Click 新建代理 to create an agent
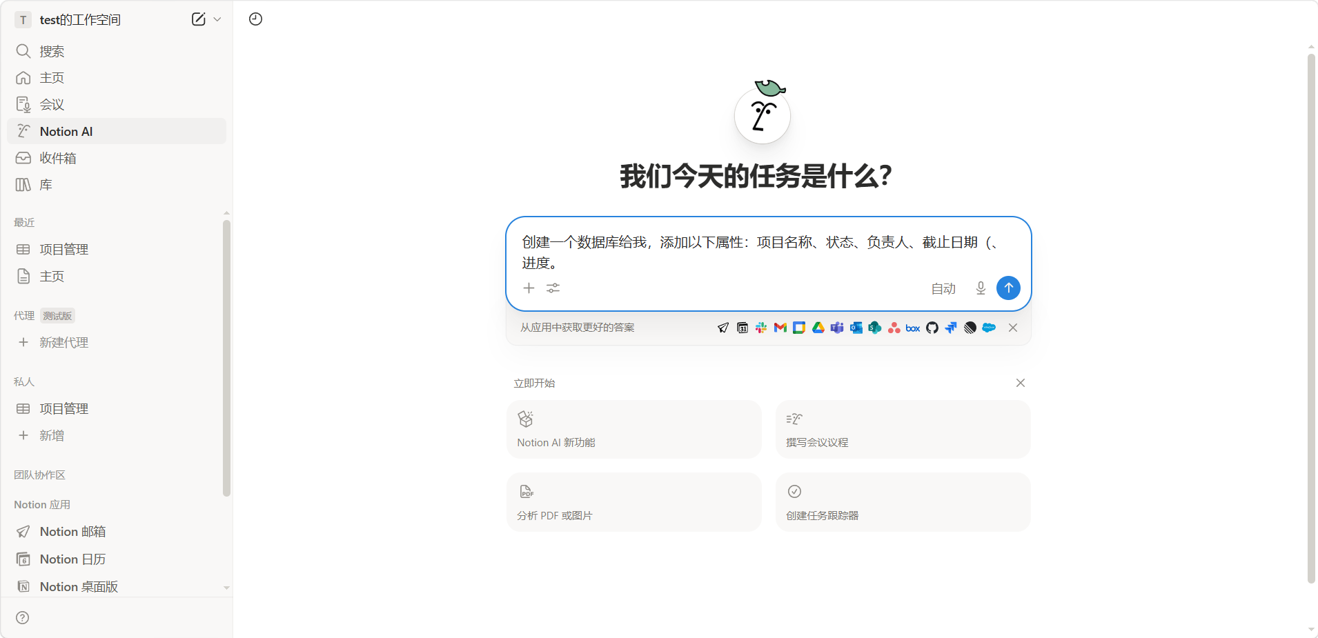This screenshot has width=1318, height=638. point(63,343)
